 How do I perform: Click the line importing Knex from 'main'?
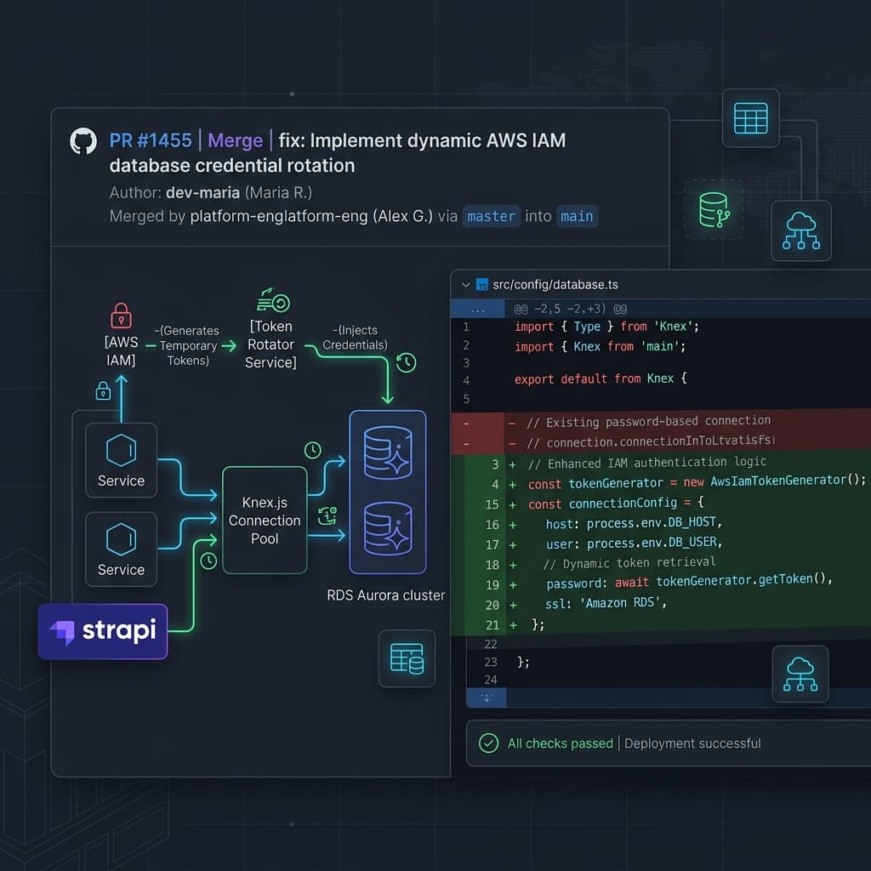(x=600, y=347)
